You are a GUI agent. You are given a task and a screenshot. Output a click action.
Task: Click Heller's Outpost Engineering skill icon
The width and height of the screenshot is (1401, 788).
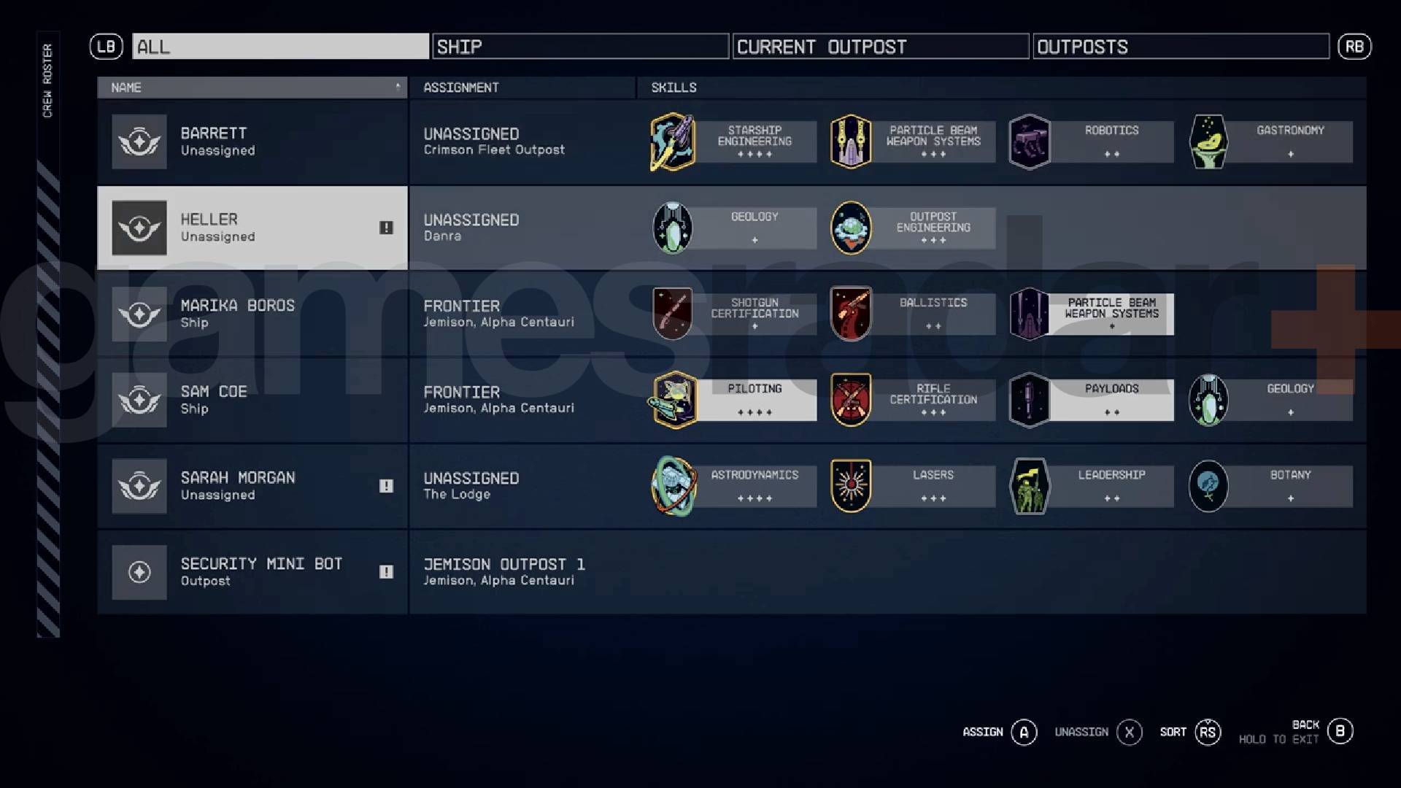(851, 227)
